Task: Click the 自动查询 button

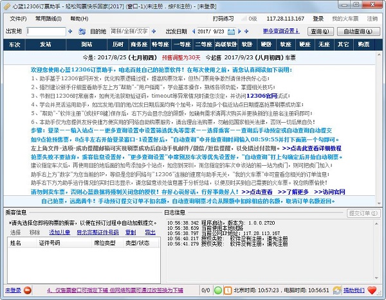Action: (358, 31)
